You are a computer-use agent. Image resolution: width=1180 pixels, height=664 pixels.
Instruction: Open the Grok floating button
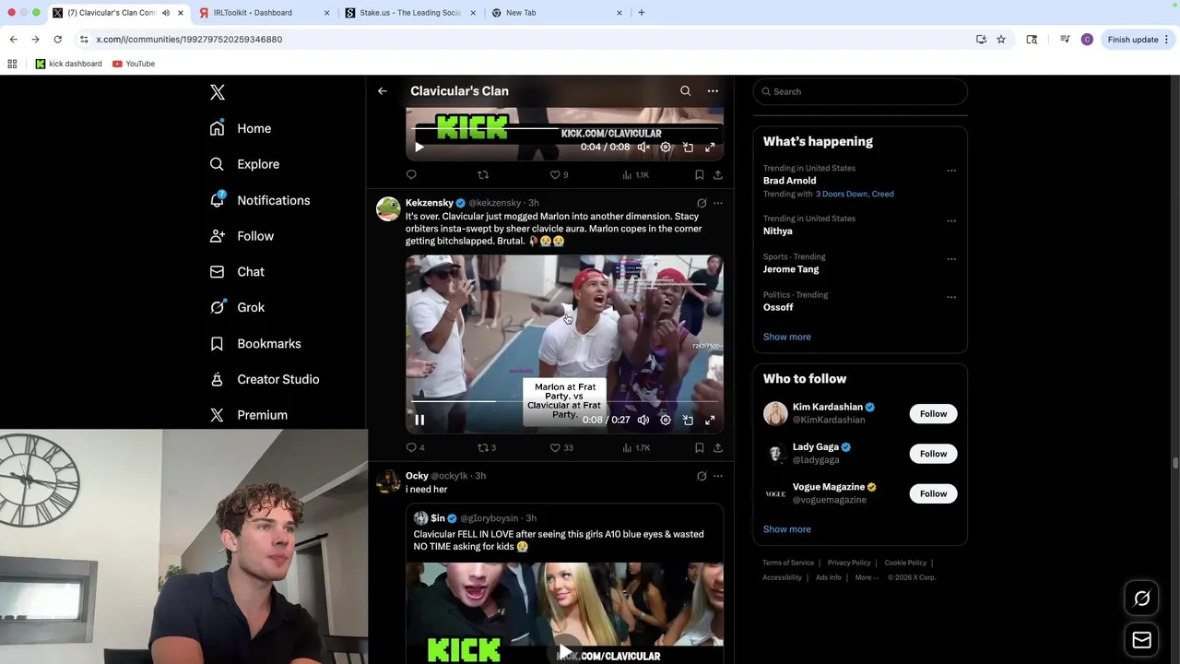pyautogui.click(x=1141, y=599)
